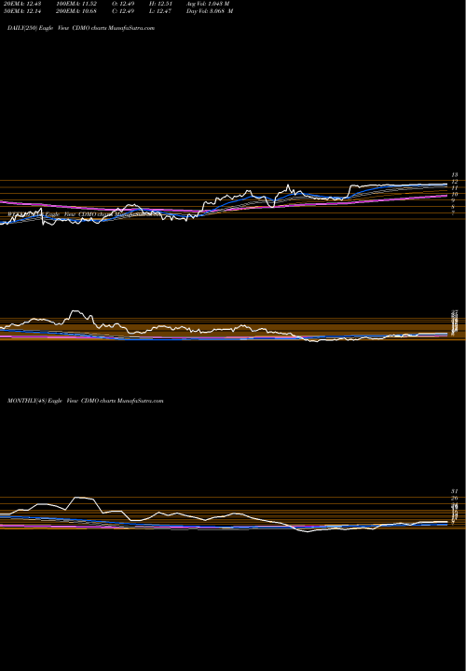Image resolution: width=466 pixels, height=671 pixels.
Task: Click the 200EMA: 10.68 value
Action: coord(76,11)
